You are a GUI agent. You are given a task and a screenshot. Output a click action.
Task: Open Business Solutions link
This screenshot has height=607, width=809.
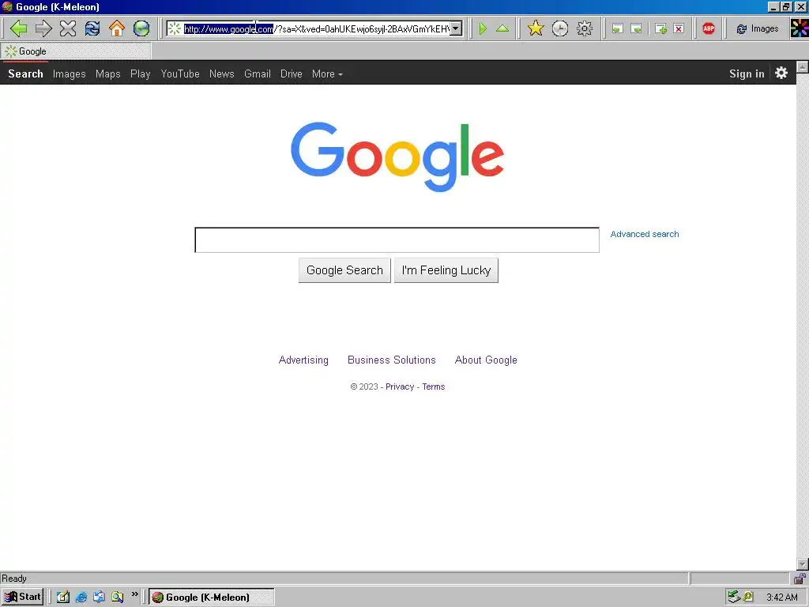[x=392, y=360]
